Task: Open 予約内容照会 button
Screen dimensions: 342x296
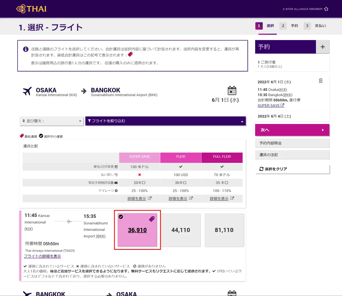Action: click(292, 143)
